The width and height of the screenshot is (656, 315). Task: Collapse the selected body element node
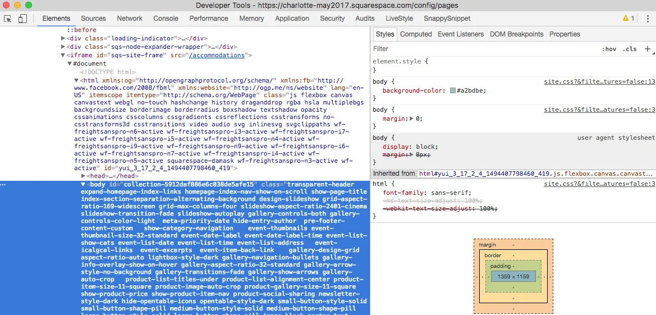pyautogui.click(x=83, y=184)
